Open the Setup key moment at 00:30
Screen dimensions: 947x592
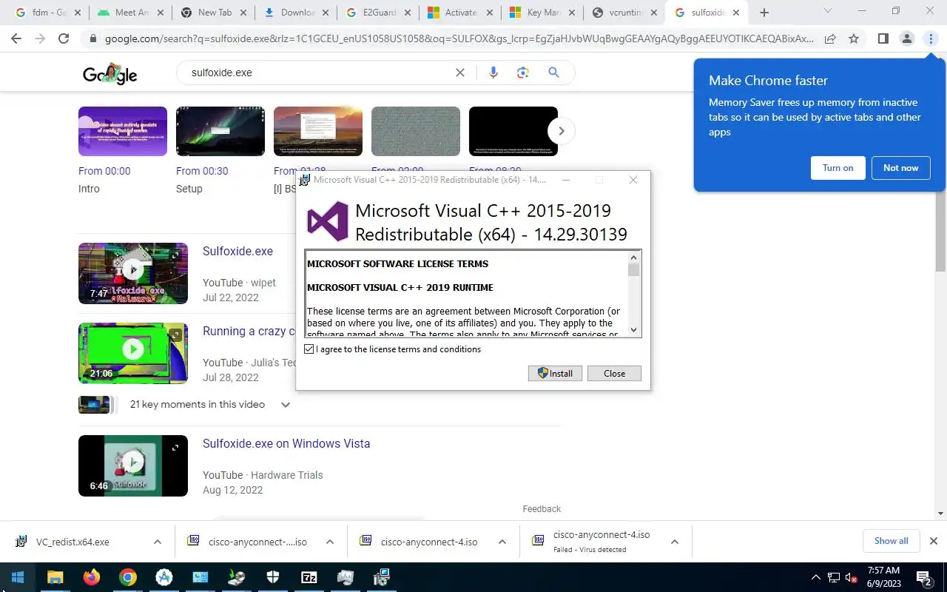point(220,131)
